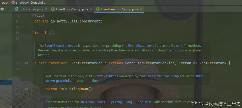Open the EventExecutor link in class doc
242x108 pixels.
pyautogui.click(x=140, y=46)
